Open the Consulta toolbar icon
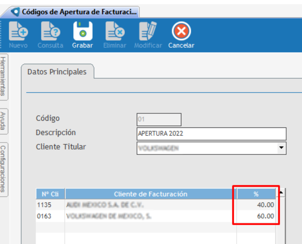The width and height of the screenshot is (302, 244). click(x=50, y=31)
